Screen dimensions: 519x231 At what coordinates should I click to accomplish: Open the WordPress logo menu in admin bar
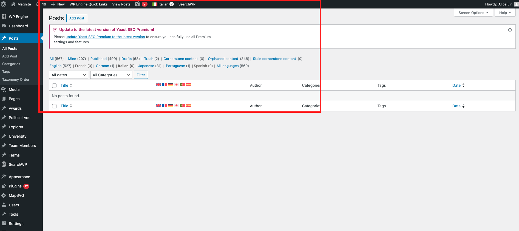(x=4, y=4)
